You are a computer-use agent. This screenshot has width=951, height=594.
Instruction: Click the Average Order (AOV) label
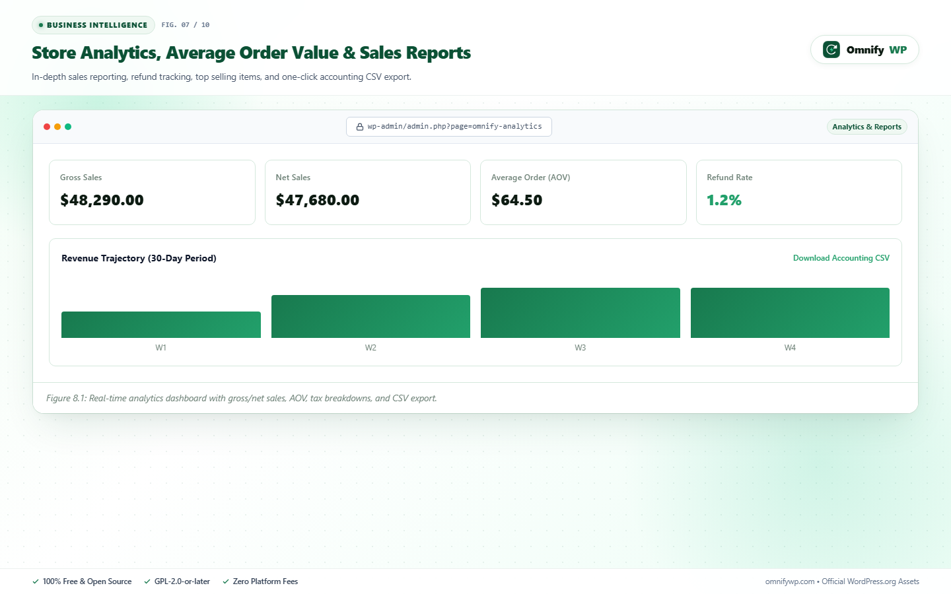pos(531,178)
